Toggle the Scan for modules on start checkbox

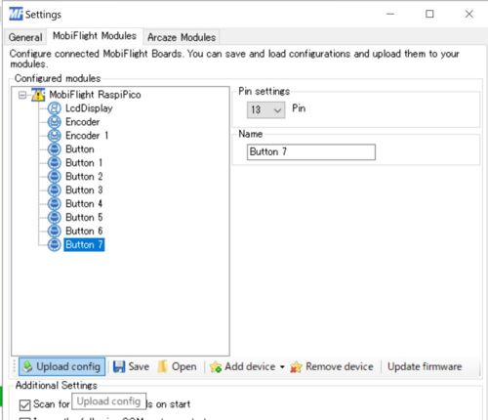pyautogui.click(x=24, y=405)
